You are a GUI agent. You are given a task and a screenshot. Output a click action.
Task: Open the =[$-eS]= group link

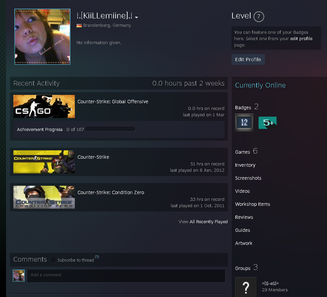tap(270, 283)
